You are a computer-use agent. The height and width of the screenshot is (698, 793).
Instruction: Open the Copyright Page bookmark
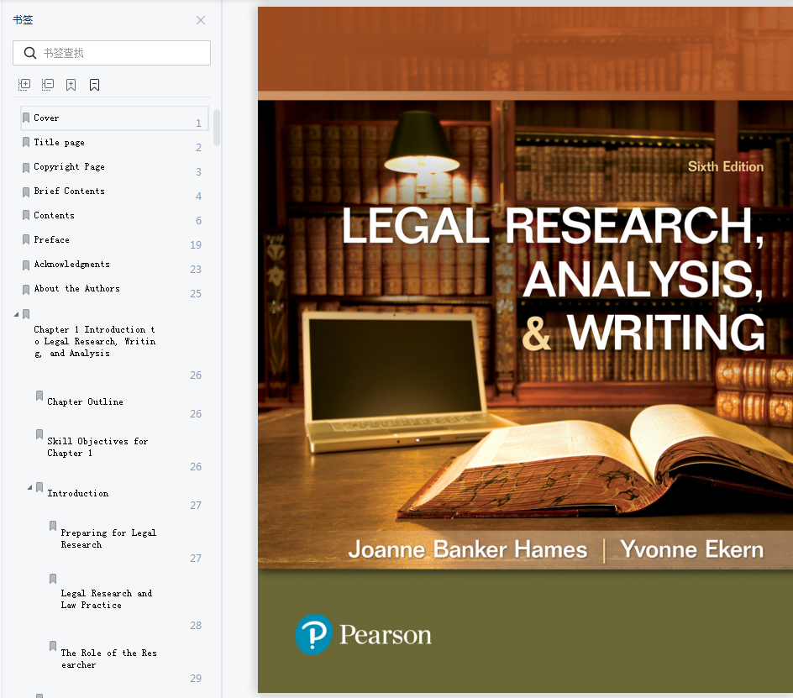tap(69, 167)
